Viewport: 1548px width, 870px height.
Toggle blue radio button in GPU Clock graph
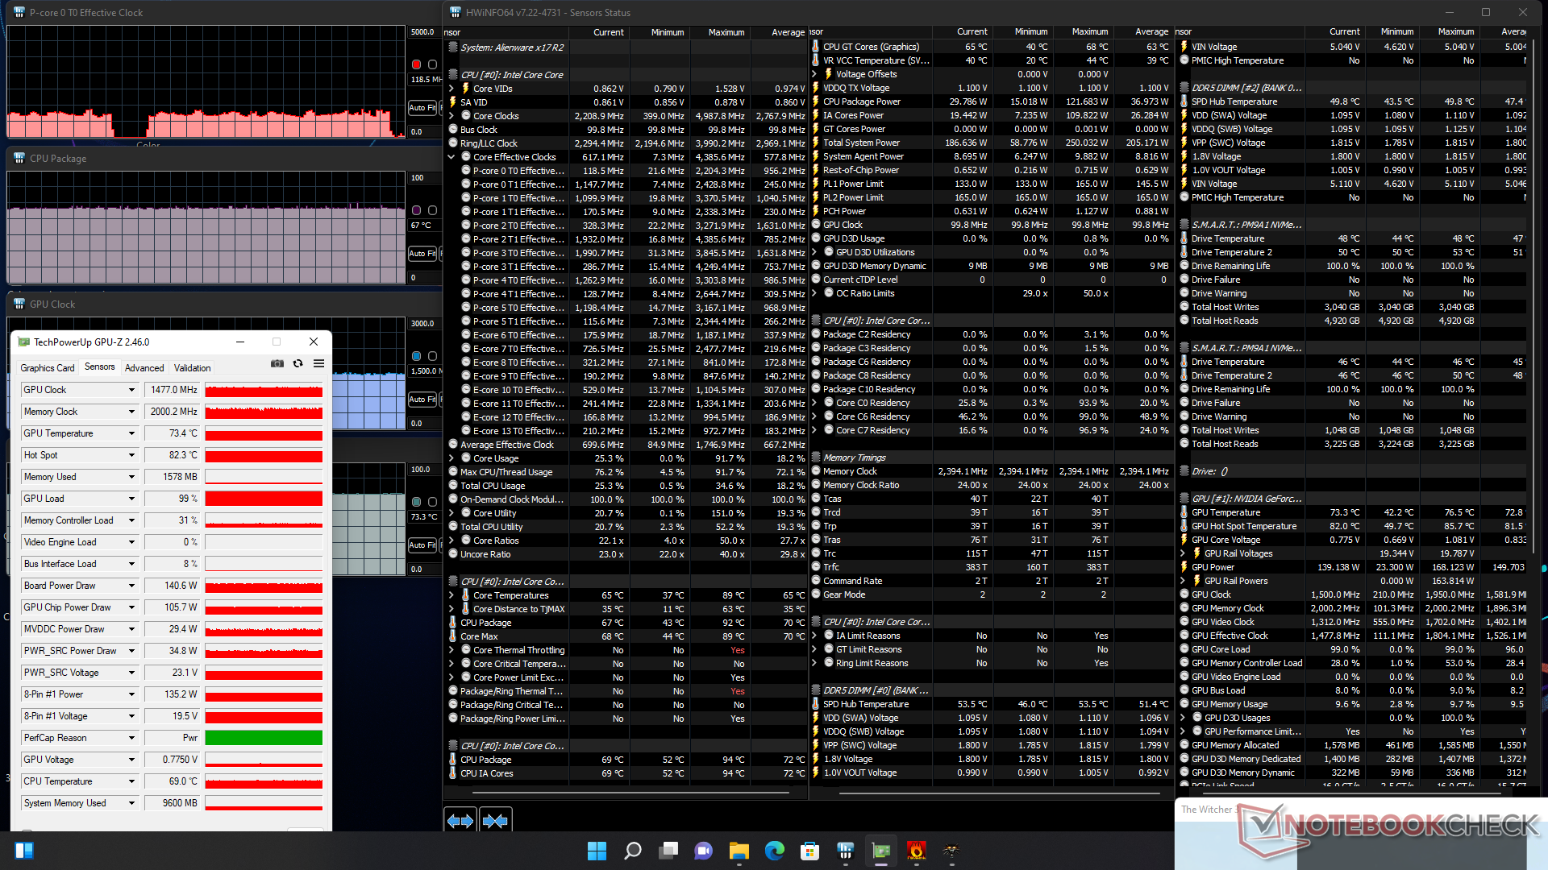tap(416, 356)
